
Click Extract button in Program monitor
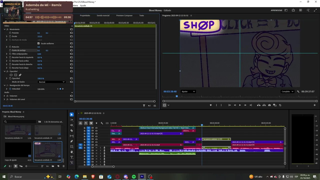pos(264,105)
